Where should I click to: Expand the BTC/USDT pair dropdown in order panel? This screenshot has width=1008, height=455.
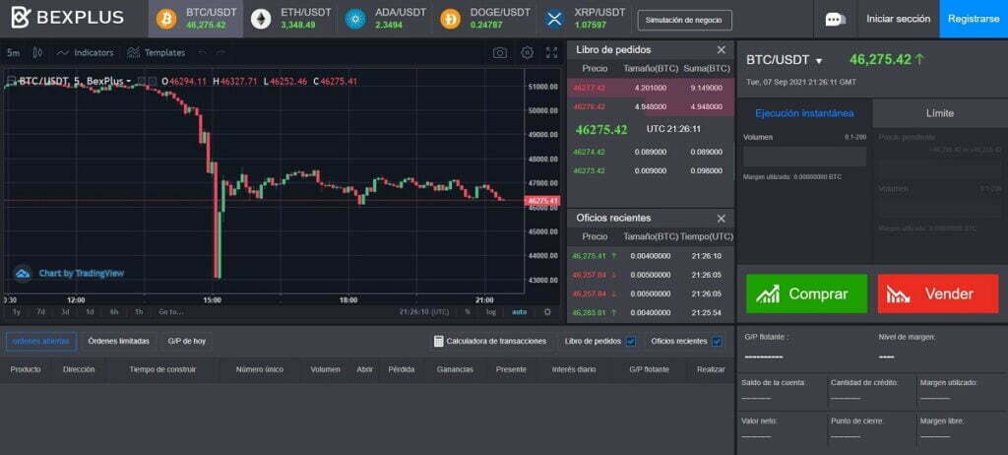point(819,61)
